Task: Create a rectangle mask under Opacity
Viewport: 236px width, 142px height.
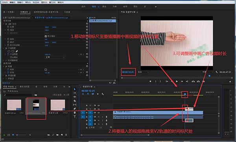Action: tap(13, 51)
